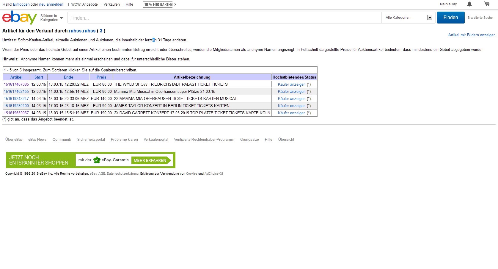Sort by Start column header

[x=39, y=77]
